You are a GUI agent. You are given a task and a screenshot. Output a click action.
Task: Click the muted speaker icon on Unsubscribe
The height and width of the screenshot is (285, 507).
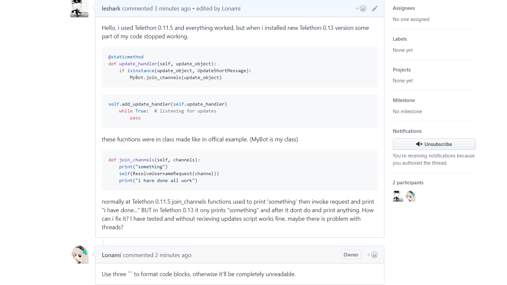click(x=419, y=144)
